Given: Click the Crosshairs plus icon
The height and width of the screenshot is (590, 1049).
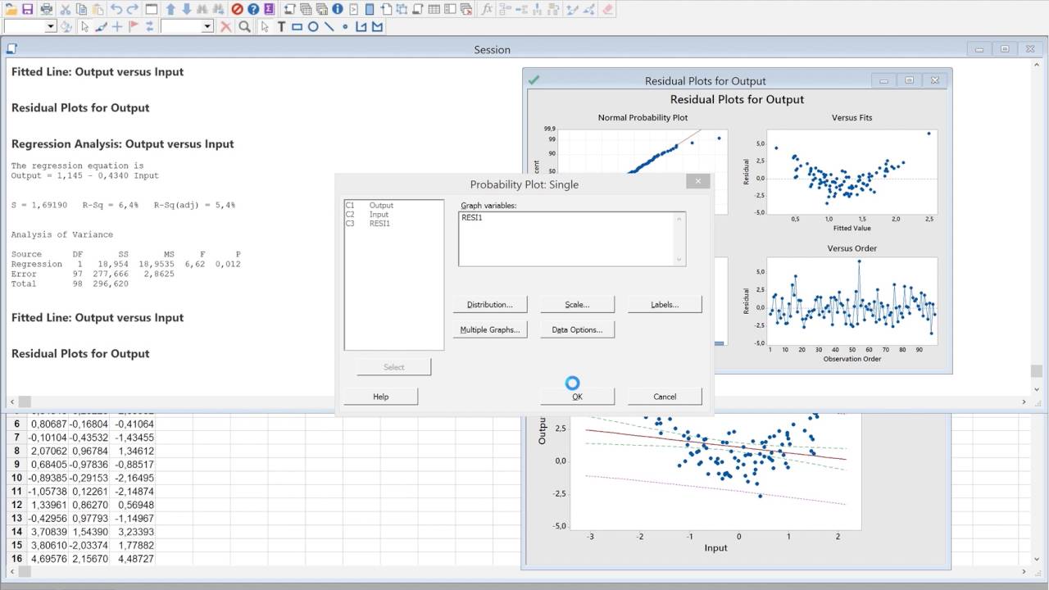Looking at the screenshot, I should pos(117,26).
